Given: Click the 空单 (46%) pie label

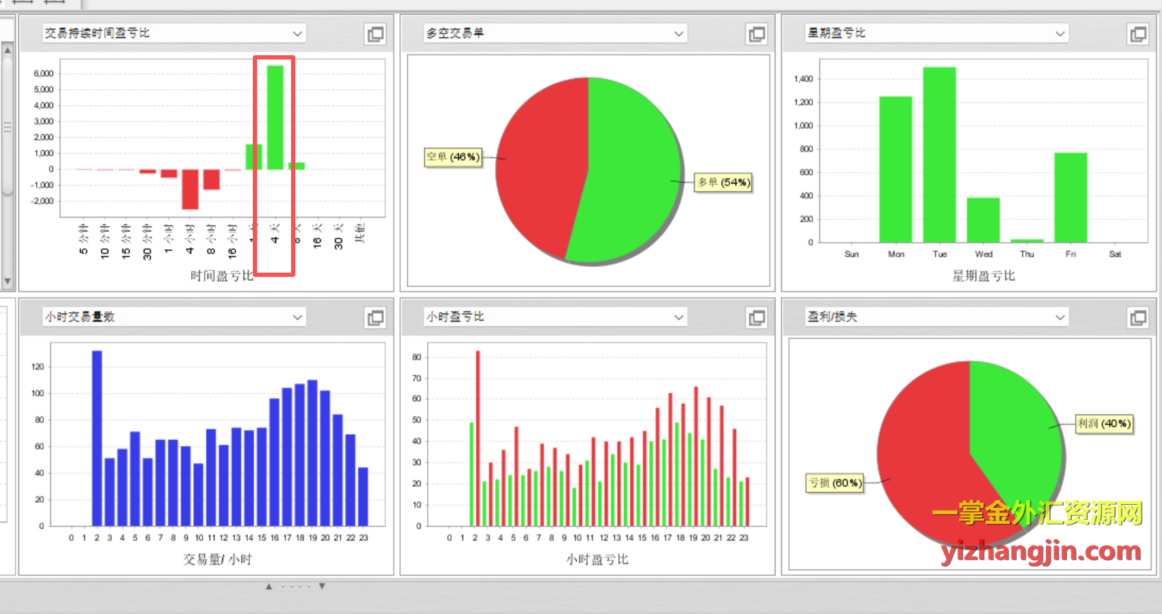Looking at the screenshot, I should coord(452,157).
